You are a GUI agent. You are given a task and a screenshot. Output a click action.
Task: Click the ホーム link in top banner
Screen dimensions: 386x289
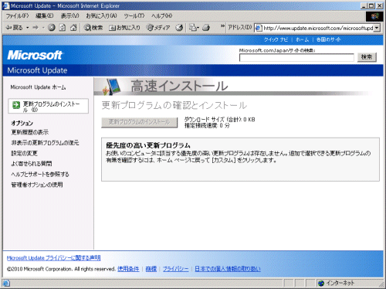(x=302, y=39)
